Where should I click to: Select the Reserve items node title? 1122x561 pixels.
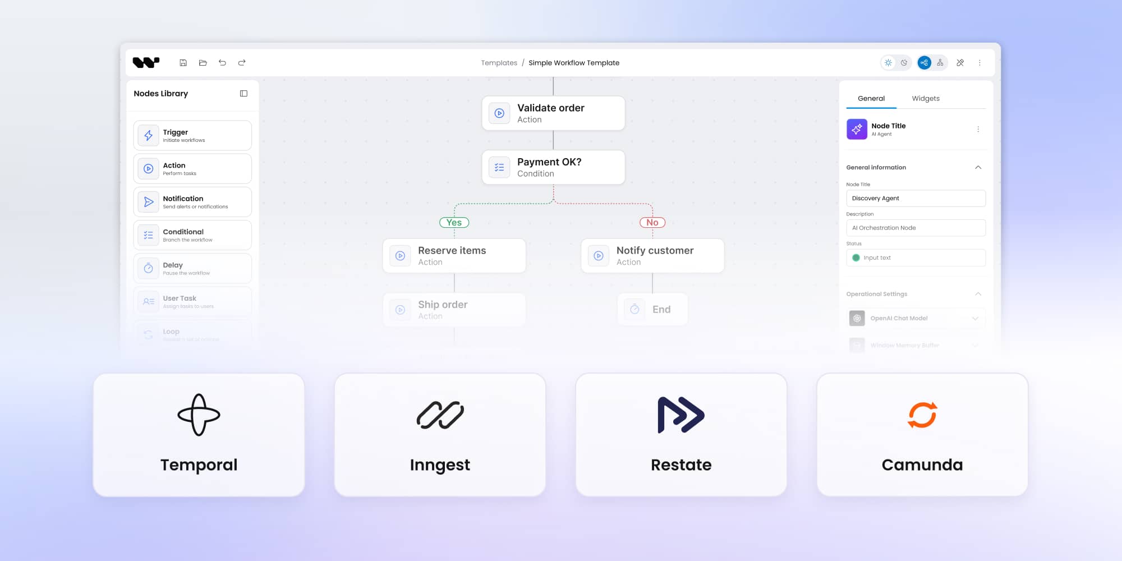tap(452, 250)
